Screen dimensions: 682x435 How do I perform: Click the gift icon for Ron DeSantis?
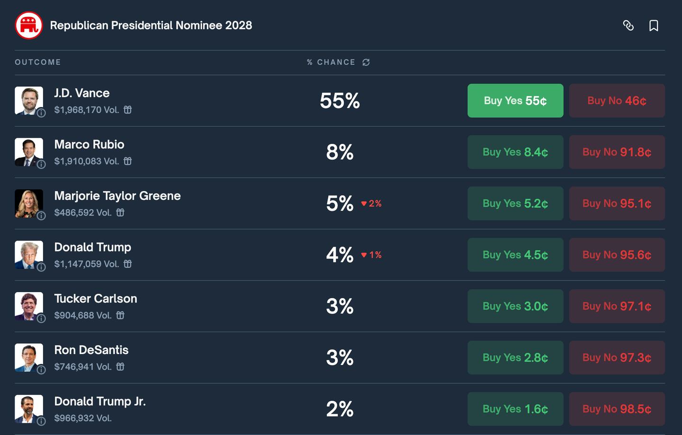click(120, 367)
